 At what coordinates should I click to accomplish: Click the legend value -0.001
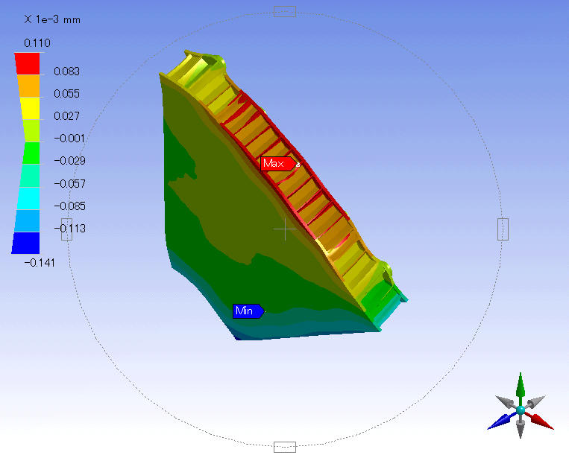pos(69,139)
